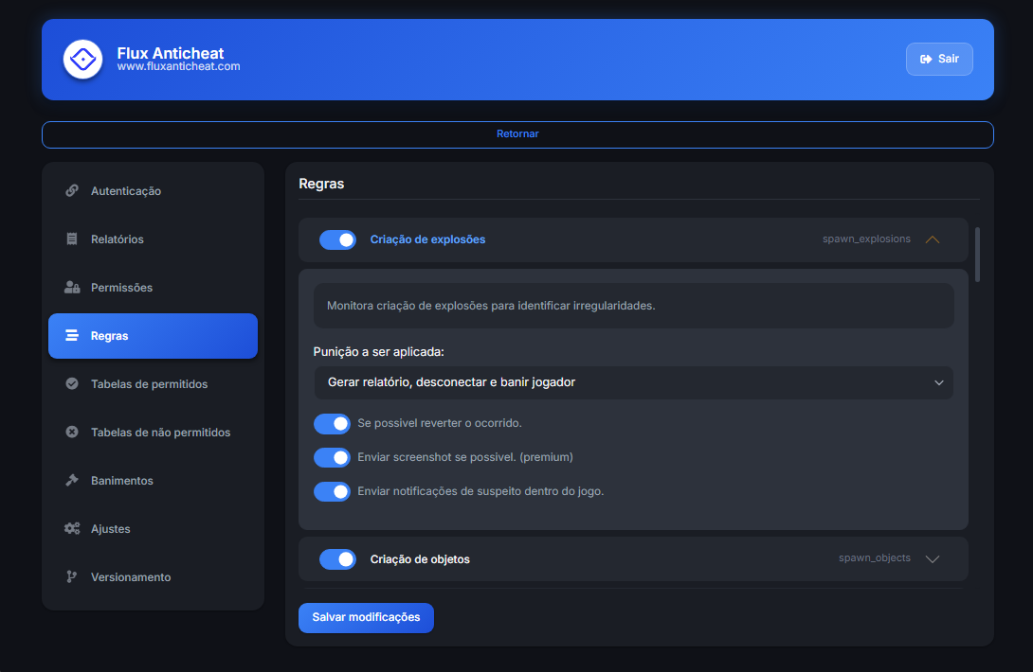The image size is (1033, 672).
Task: Toggle Enviar screenshot se possível premium switch
Action: (x=332, y=457)
